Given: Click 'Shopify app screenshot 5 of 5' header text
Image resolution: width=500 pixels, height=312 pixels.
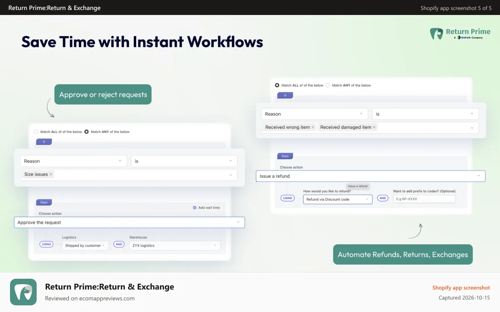Looking at the screenshot, I should click(x=456, y=8).
